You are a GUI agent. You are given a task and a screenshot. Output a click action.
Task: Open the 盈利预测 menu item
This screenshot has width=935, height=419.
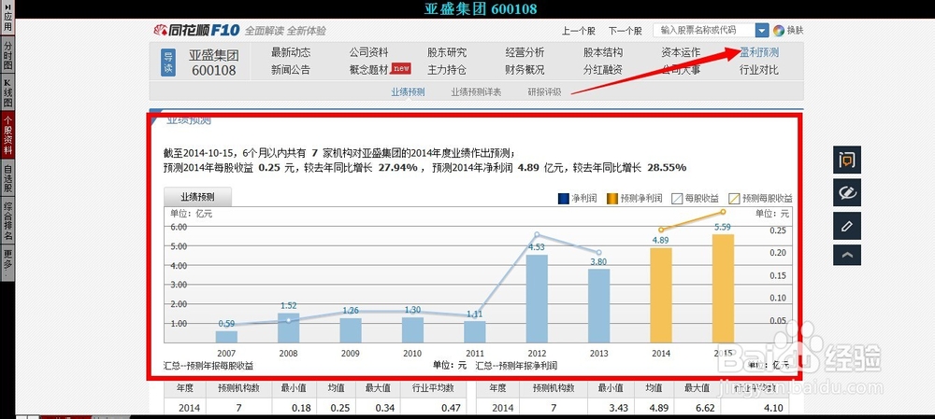pos(759,52)
